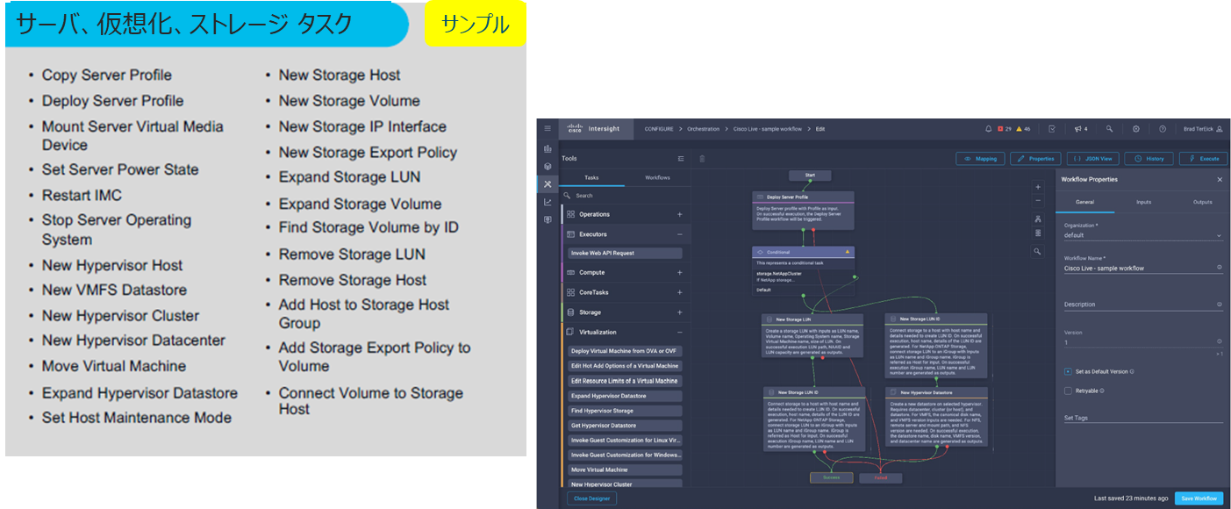Select the Success end node
This screenshot has width=1231, height=509.
coord(831,478)
